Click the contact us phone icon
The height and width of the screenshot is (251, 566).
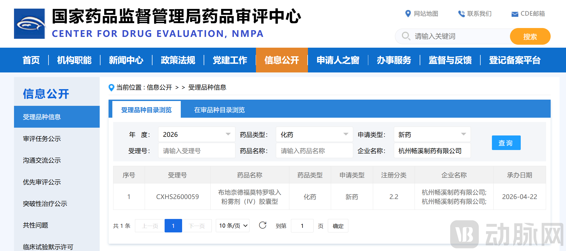point(461,14)
